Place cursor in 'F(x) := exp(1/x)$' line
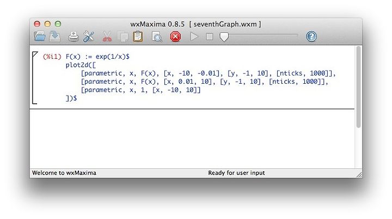392x219 pixels. click(97, 57)
